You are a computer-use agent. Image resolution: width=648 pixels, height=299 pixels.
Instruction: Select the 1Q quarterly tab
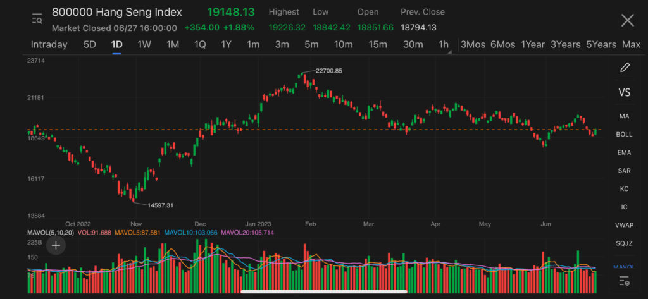coord(200,45)
